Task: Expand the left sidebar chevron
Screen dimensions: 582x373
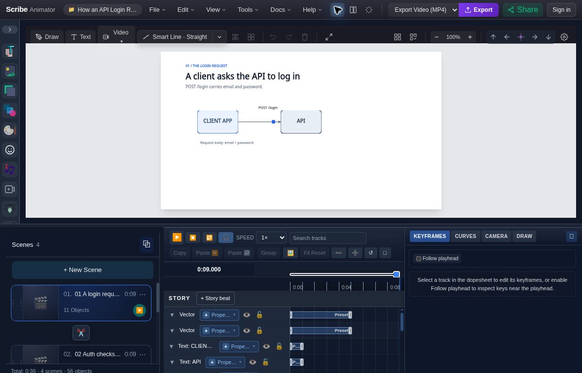Action: pos(10,29)
